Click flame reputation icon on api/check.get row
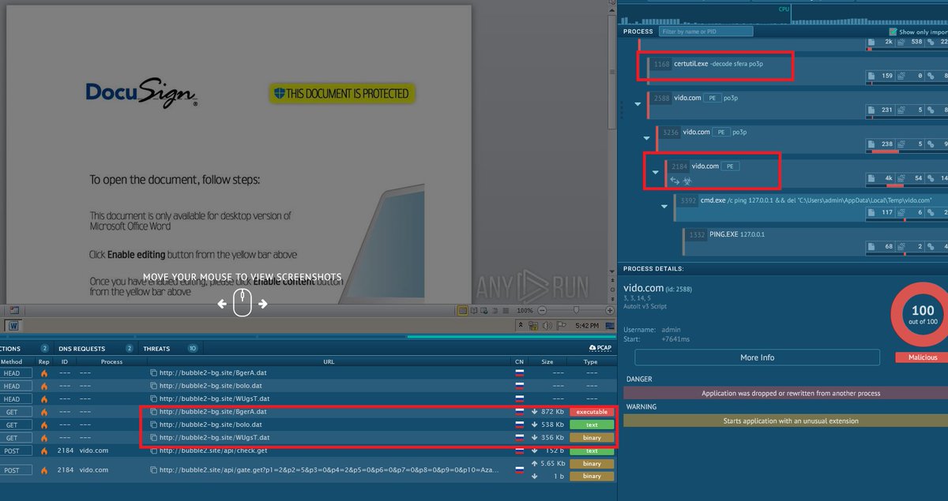948x501 pixels. (x=44, y=451)
